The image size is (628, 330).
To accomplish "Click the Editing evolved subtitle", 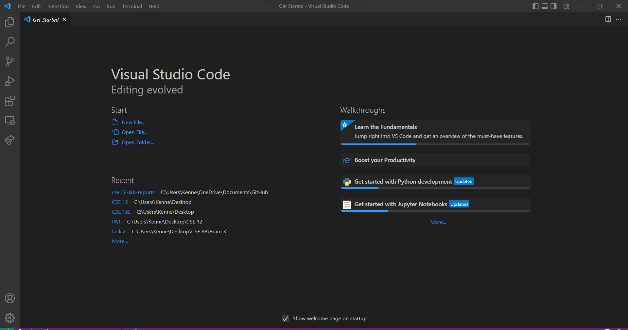I will click(147, 90).
